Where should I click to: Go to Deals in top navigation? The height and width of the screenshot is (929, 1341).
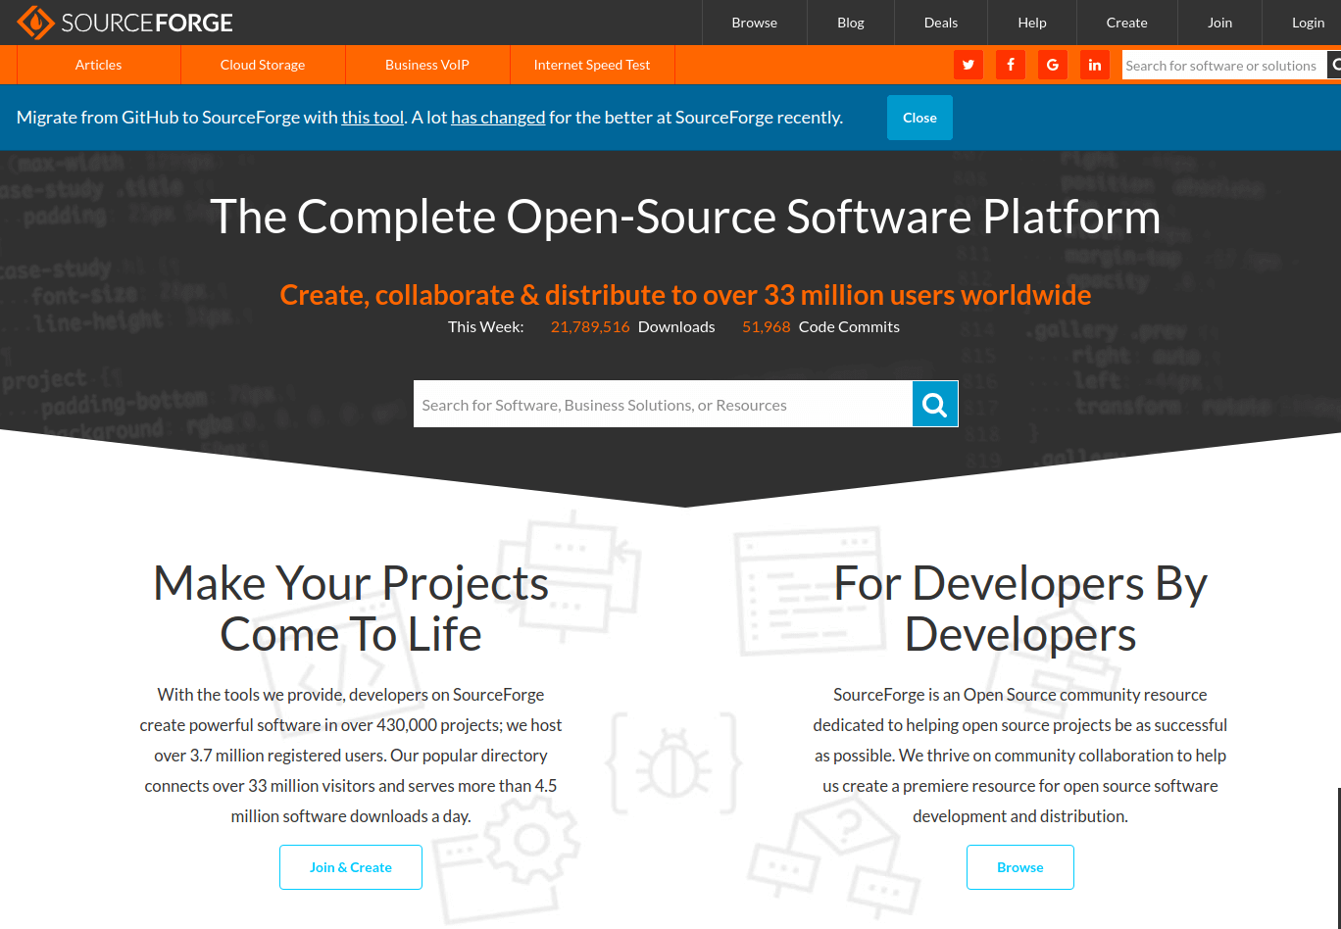click(x=941, y=23)
